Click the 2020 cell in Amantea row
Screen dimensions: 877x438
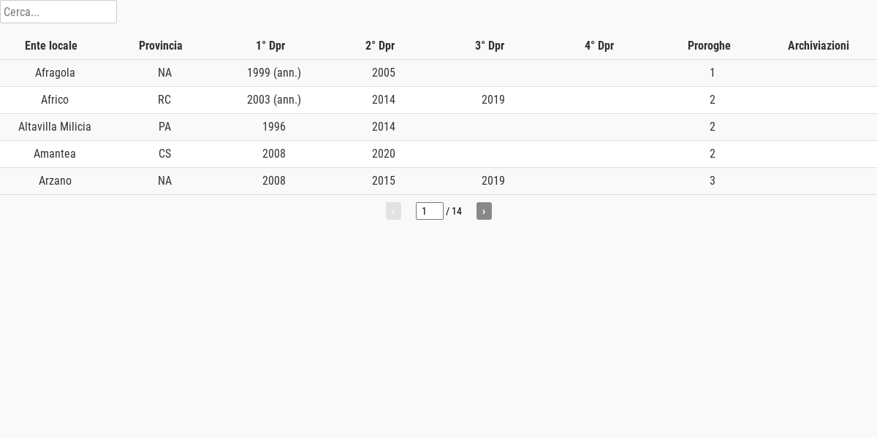click(x=384, y=154)
